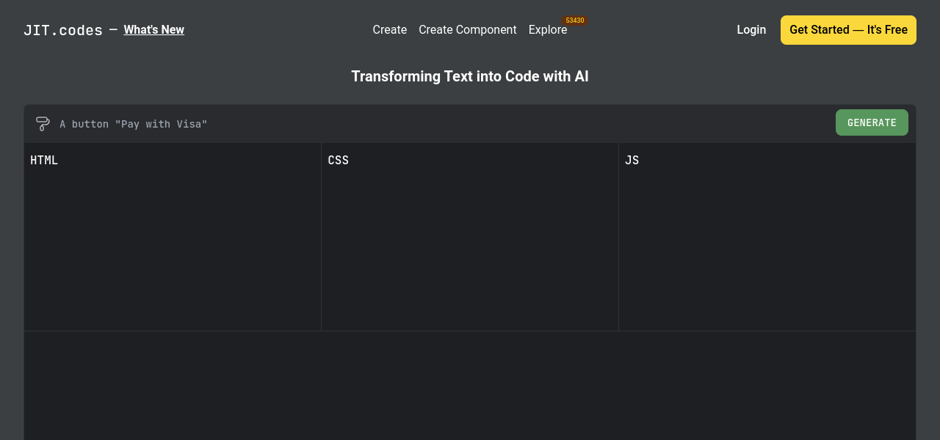
Task: Go to Create Component page
Action: (x=467, y=30)
